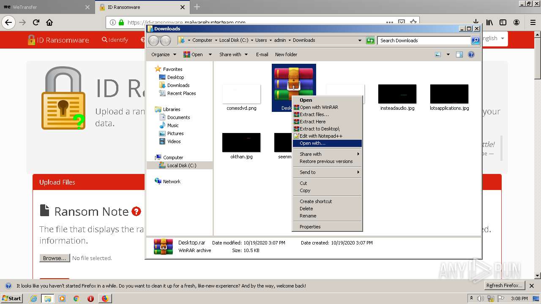Click the Identify link on ID Ransomware page
Viewport: 541px width, 304px height.
(x=115, y=40)
